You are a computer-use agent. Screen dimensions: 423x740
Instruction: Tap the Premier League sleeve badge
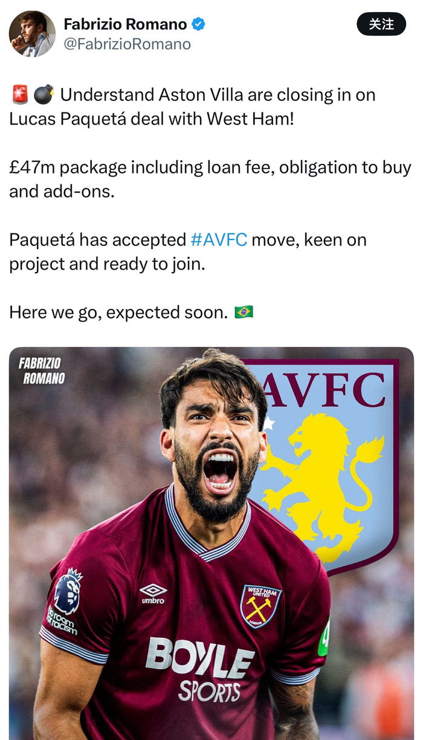68,590
